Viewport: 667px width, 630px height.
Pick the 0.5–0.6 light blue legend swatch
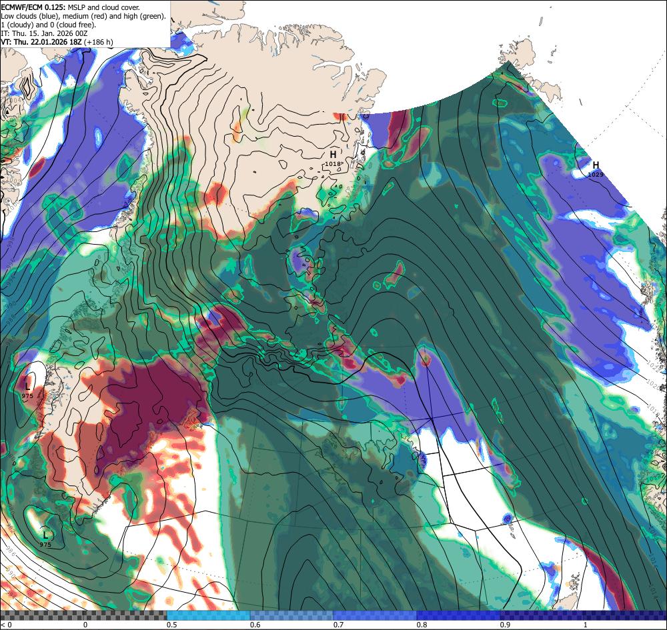[x=208, y=615]
